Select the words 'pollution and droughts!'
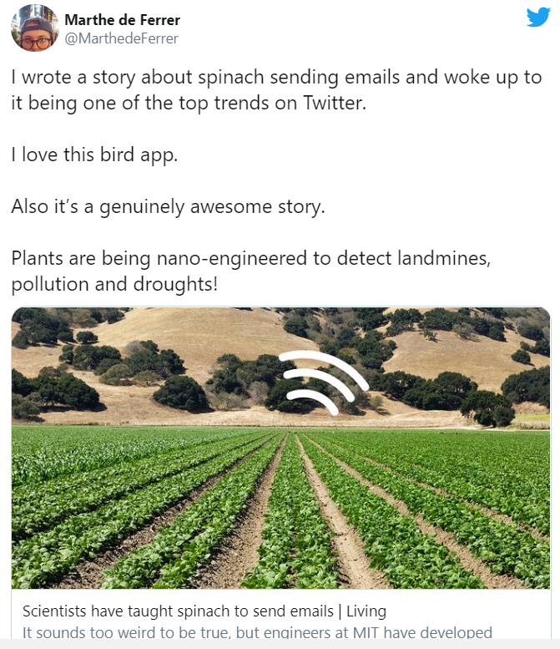 pyautogui.click(x=114, y=283)
